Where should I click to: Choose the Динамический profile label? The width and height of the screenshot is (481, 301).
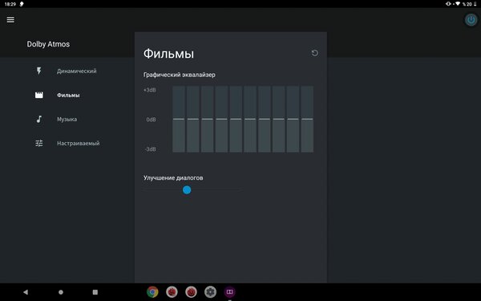tap(77, 71)
